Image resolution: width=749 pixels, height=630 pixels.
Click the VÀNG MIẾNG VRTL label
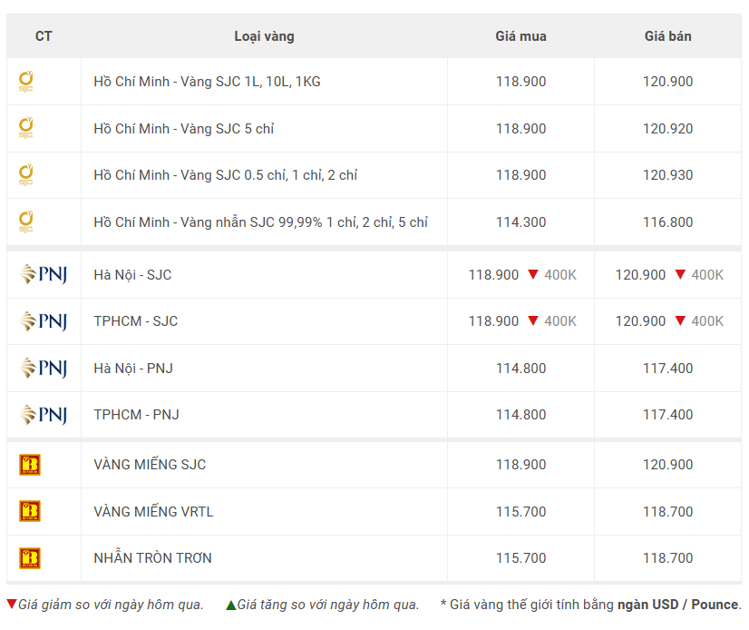(x=153, y=511)
